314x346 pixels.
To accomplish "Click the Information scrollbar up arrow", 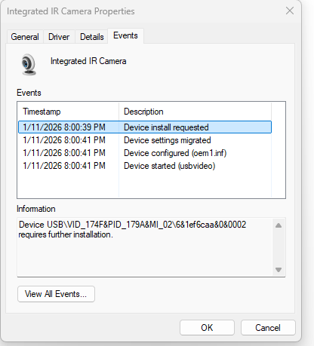I will pos(279,225).
